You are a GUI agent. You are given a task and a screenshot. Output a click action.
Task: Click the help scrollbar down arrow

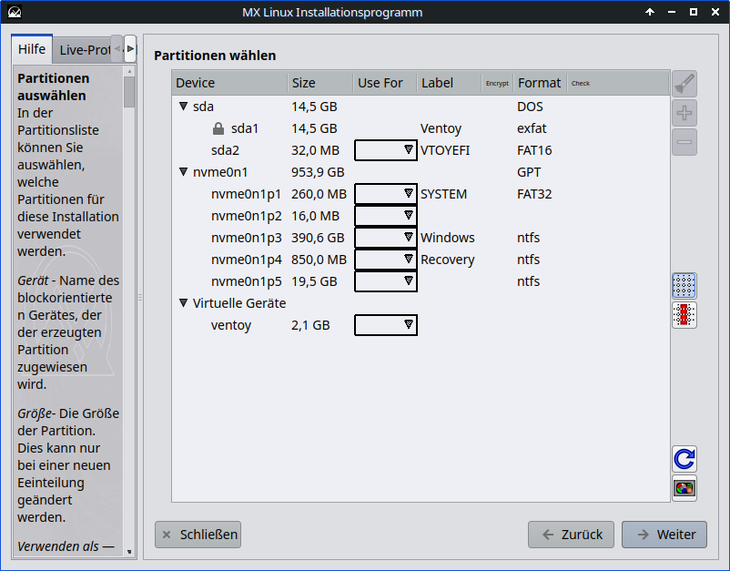pyautogui.click(x=129, y=552)
